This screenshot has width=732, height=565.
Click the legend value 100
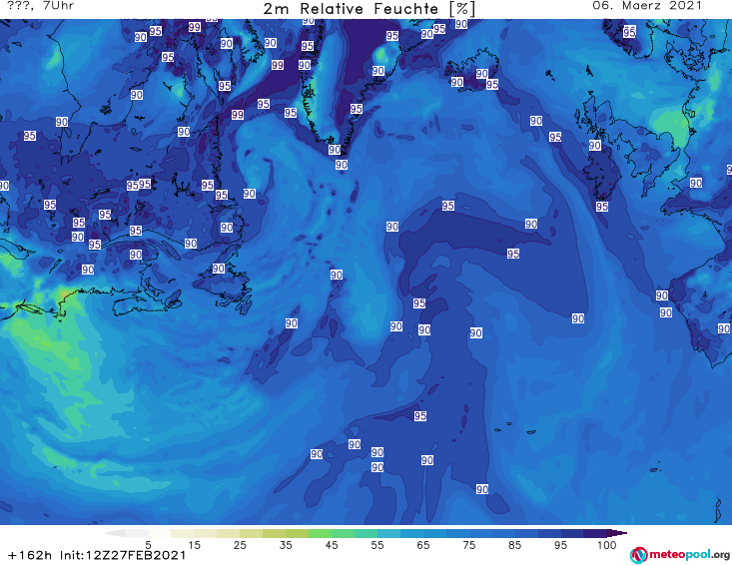coord(607,545)
